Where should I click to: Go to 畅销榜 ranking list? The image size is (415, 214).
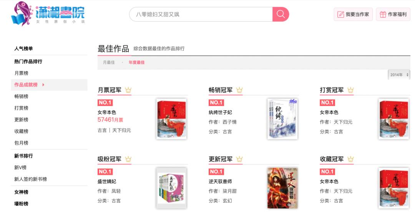(21, 96)
